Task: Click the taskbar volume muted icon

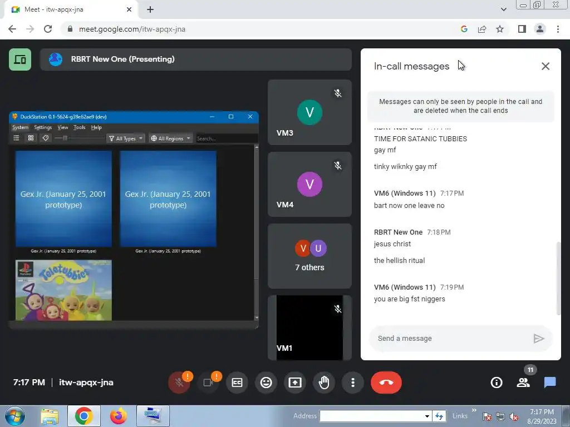Action: tap(514, 416)
